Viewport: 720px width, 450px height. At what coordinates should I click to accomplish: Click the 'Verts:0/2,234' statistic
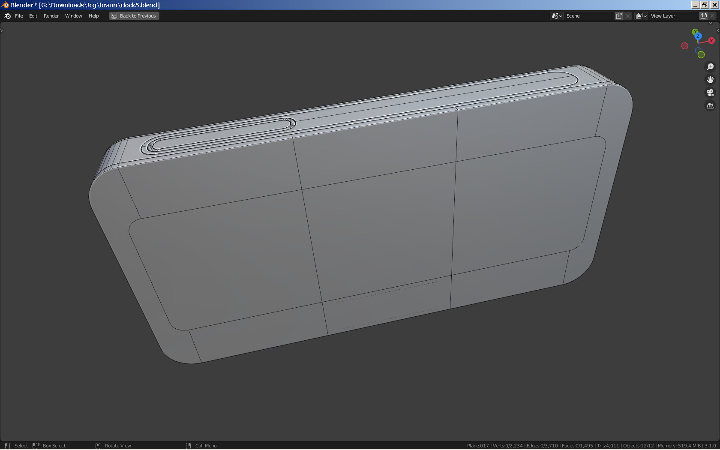(508, 446)
